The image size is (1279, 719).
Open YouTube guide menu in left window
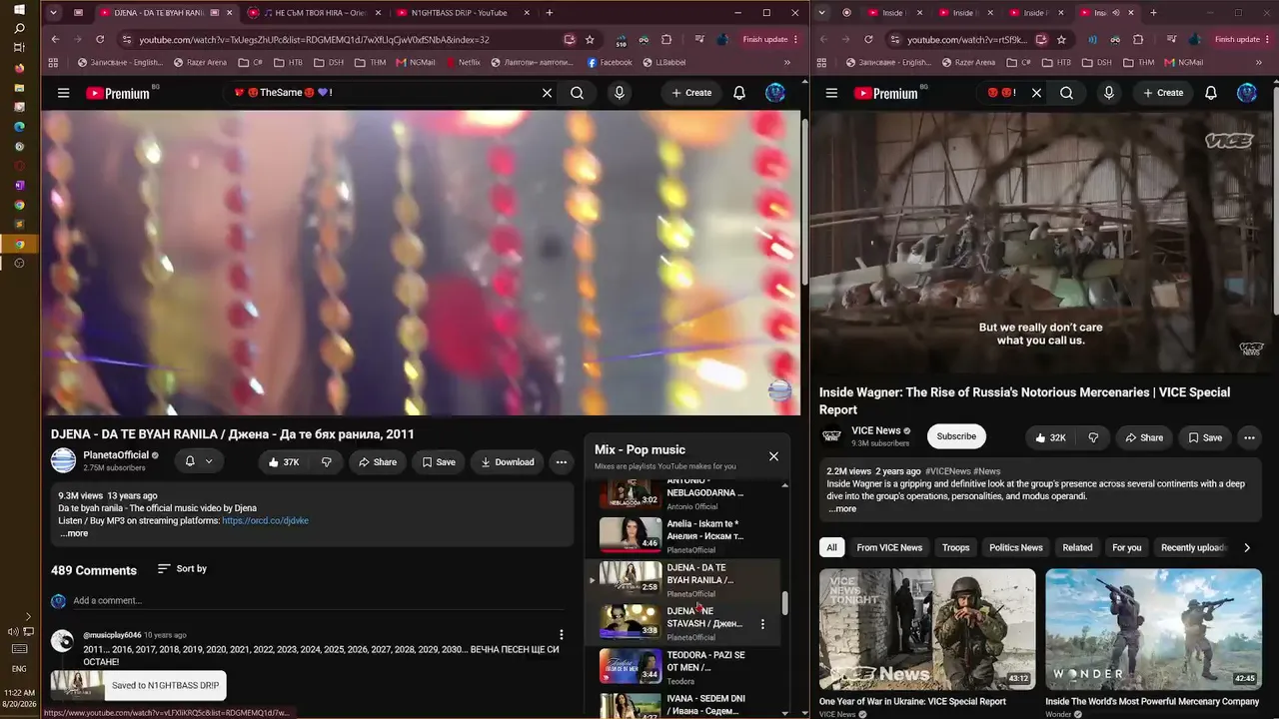63,93
